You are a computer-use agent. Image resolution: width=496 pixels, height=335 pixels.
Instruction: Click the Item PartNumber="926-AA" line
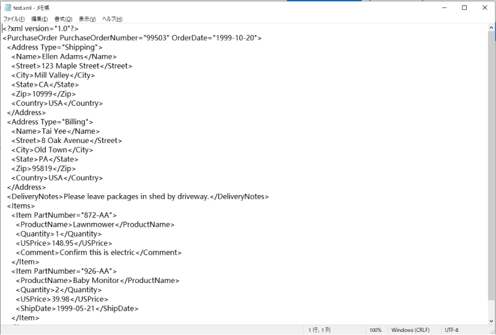[64, 271]
